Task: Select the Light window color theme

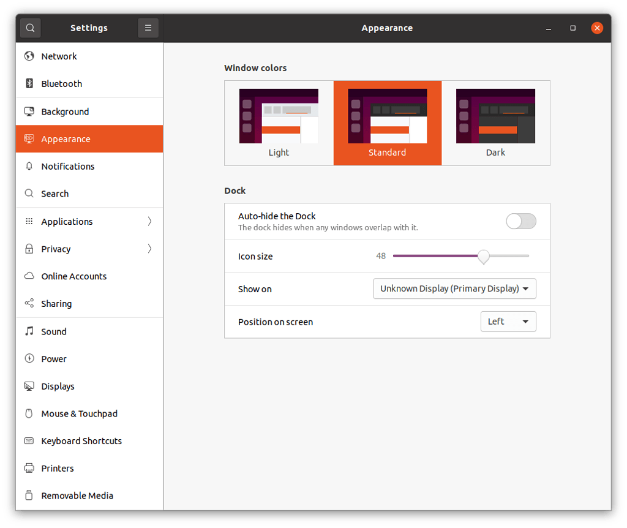Action: point(279,123)
